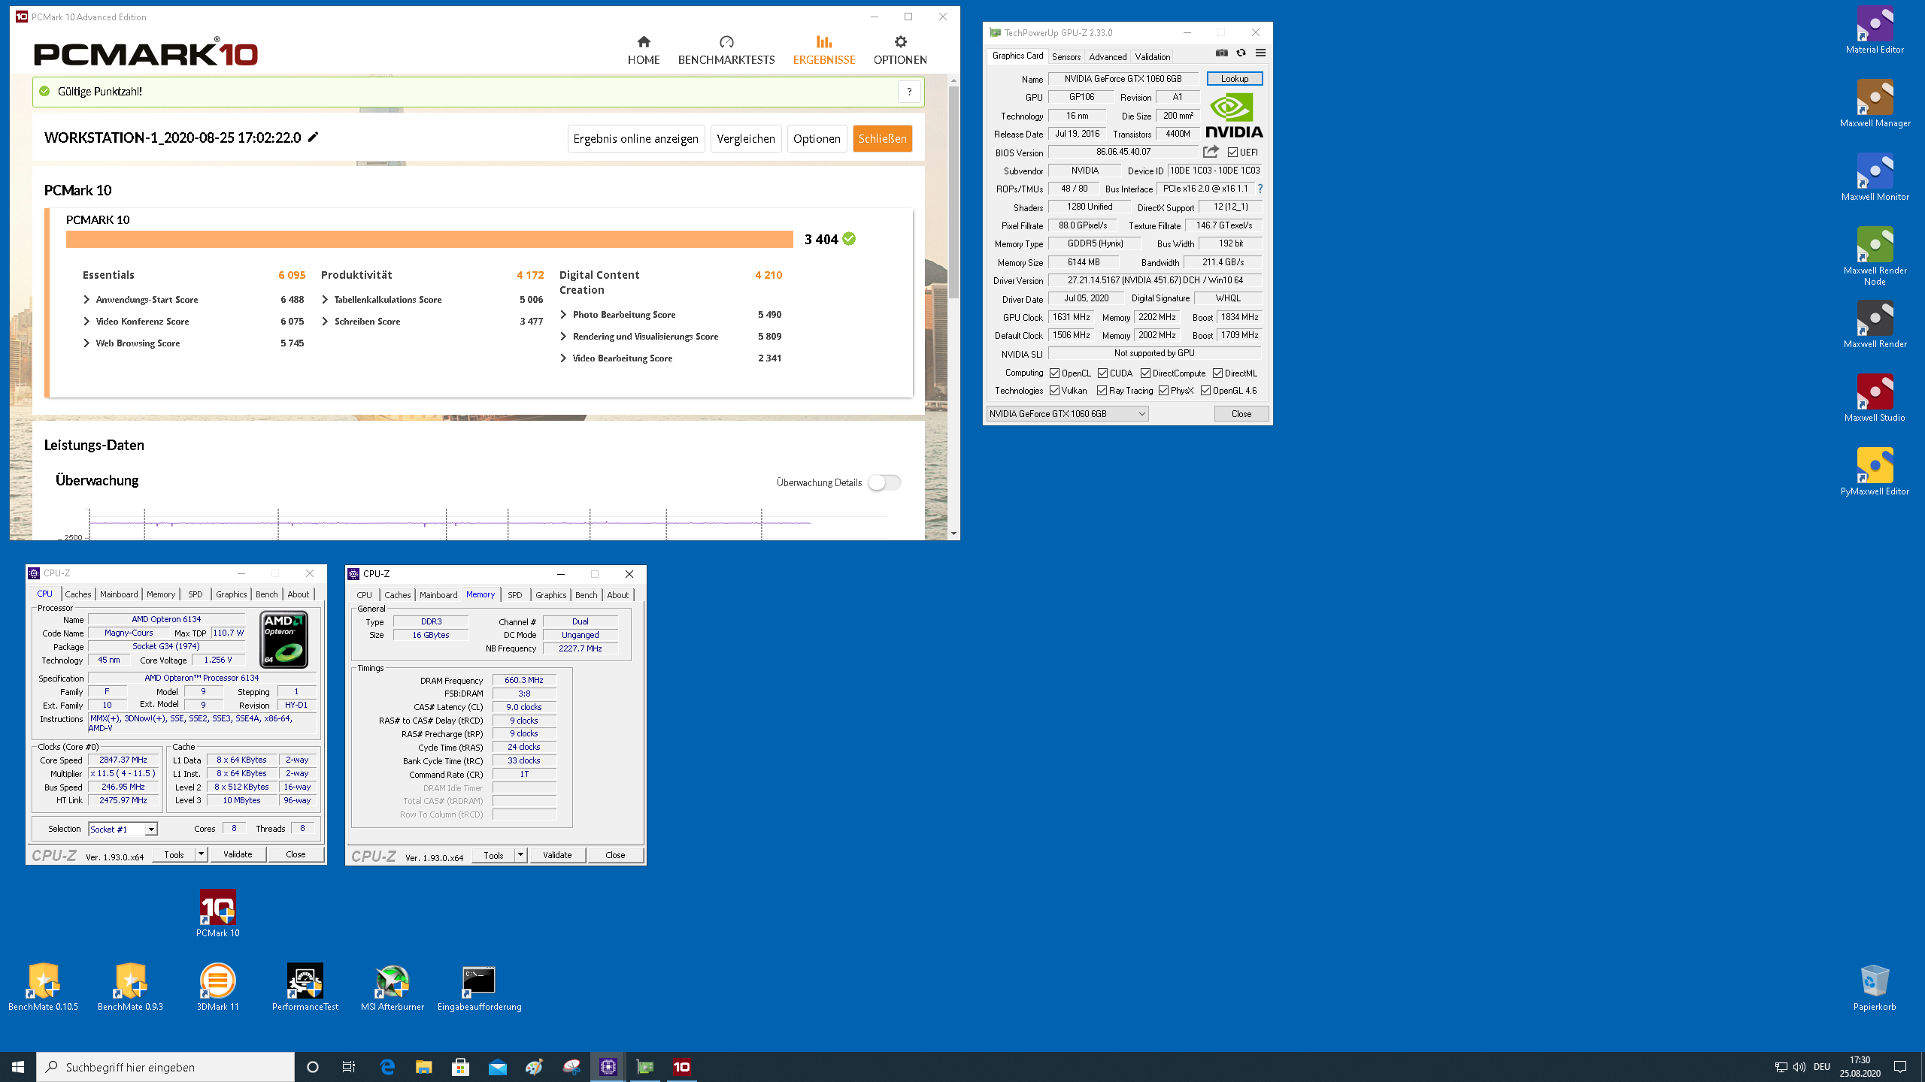Toggle the Ray Tracing checkbox

(1102, 391)
